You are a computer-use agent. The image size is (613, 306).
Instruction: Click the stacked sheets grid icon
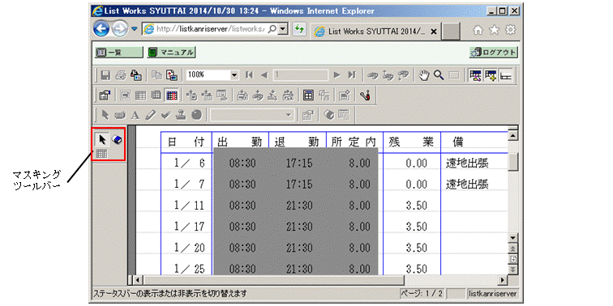(x=156, y=95)
